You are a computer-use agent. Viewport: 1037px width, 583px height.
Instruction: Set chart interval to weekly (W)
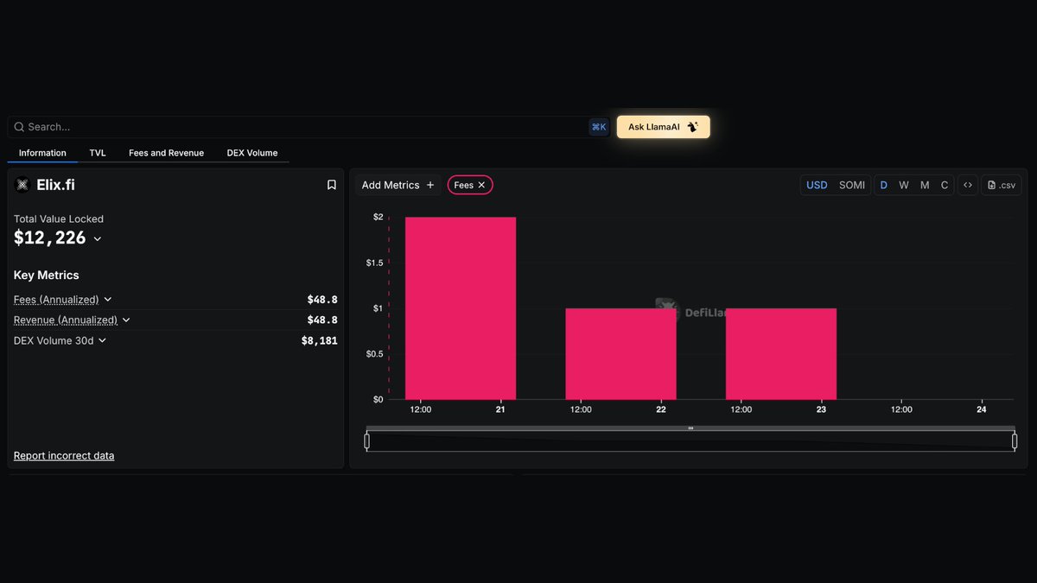pos(904,185)
